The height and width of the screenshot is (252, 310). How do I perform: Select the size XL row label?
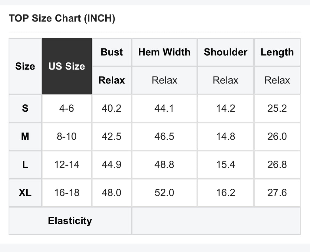pyautogui.click(x=25, y=193)
